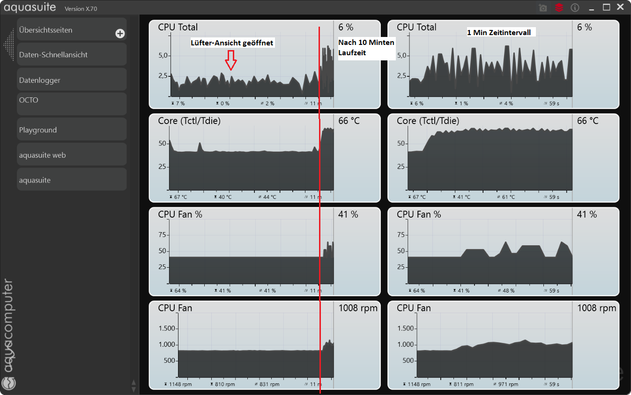Click the maximum icon beside "7 %"
This screenshot has height=395, width=631.
(172, 103)
